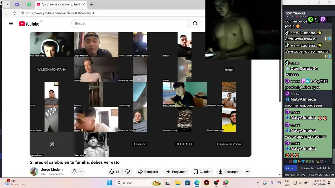Click the YouTube magnifier search button
Image resolution: width=335 pixels, height=188 pixels.
[x=195, y=23]
